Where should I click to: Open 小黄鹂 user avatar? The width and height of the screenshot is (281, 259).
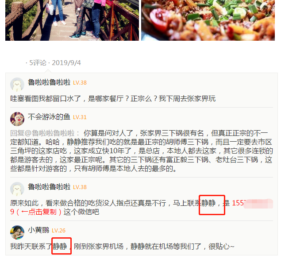point(17,232)
